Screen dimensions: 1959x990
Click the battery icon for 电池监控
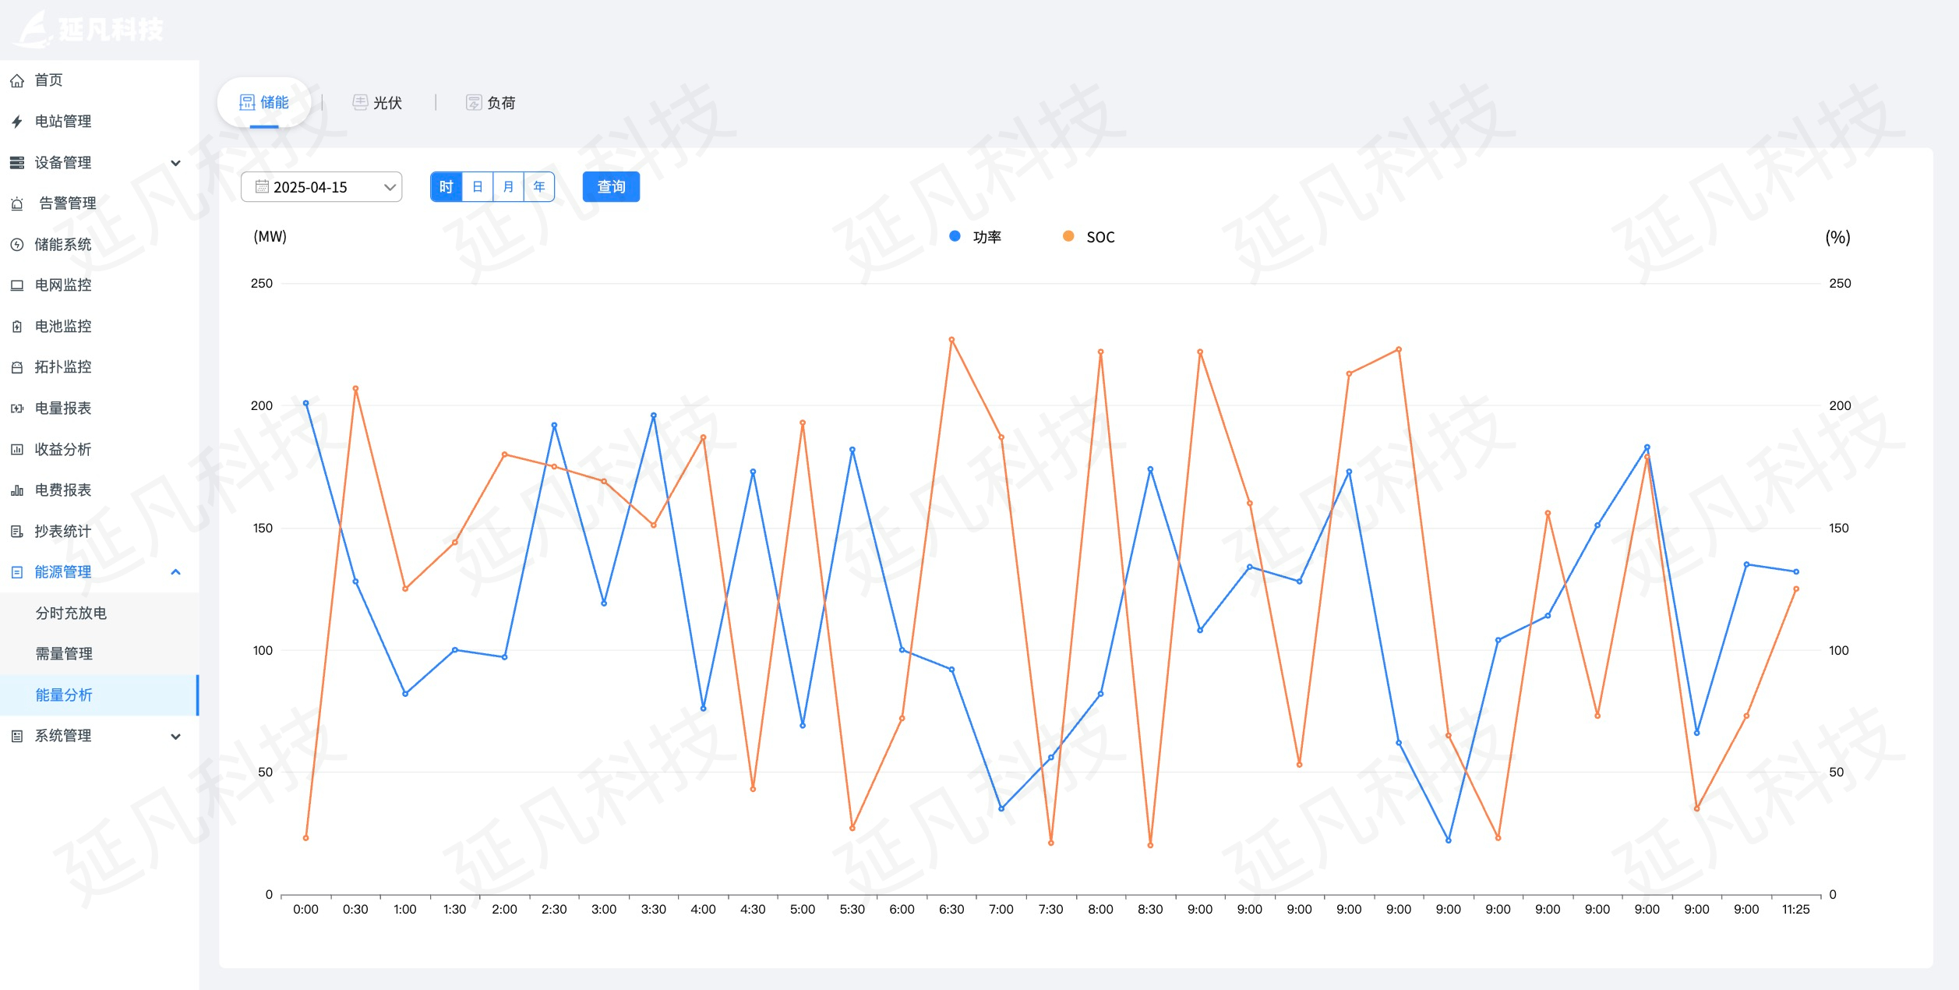point(17,327)
